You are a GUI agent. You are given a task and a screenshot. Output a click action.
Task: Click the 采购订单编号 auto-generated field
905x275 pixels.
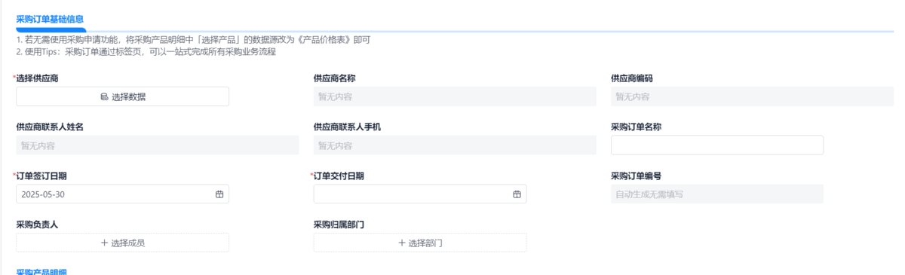(x=717, y=194)
